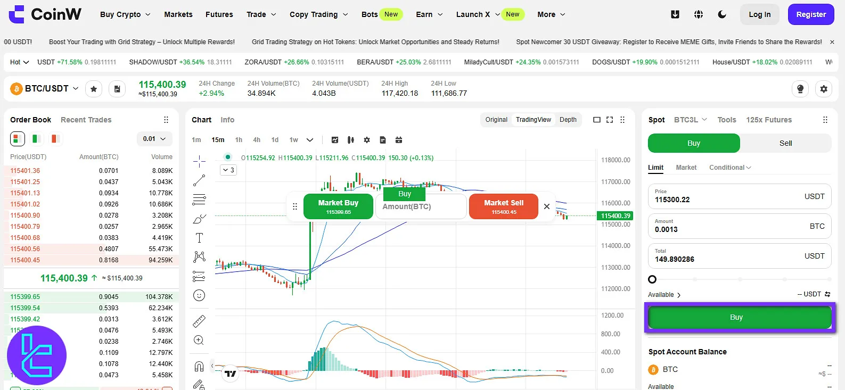Image resolution: width=845 pixels, height=390 pixels.
Task: Switch chart to Depth view
Action: (568, 120)
